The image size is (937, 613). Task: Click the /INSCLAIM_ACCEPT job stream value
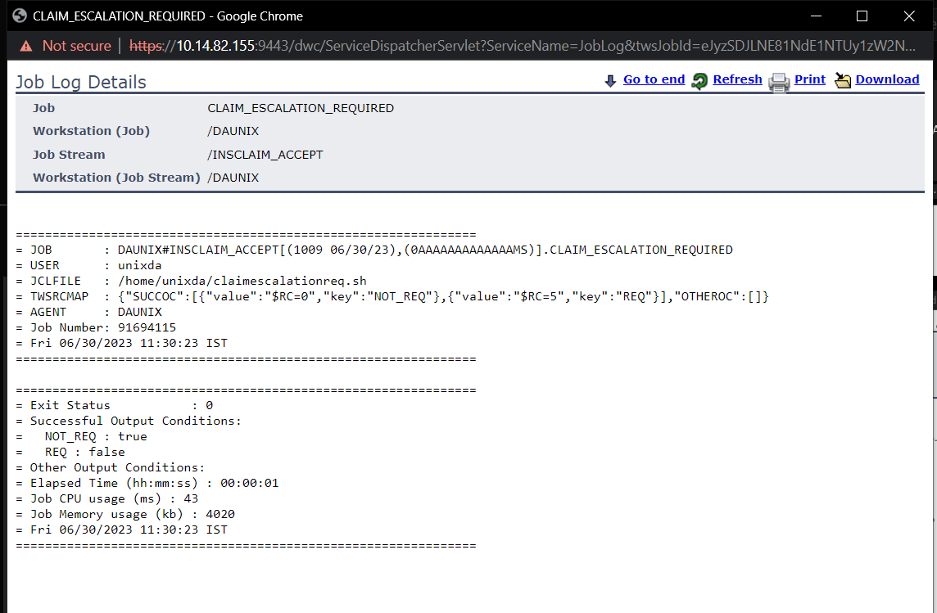click(x=265, y=155)
